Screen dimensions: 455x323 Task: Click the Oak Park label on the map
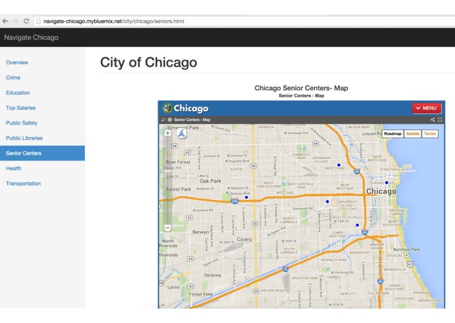click(x=210, y=181)
